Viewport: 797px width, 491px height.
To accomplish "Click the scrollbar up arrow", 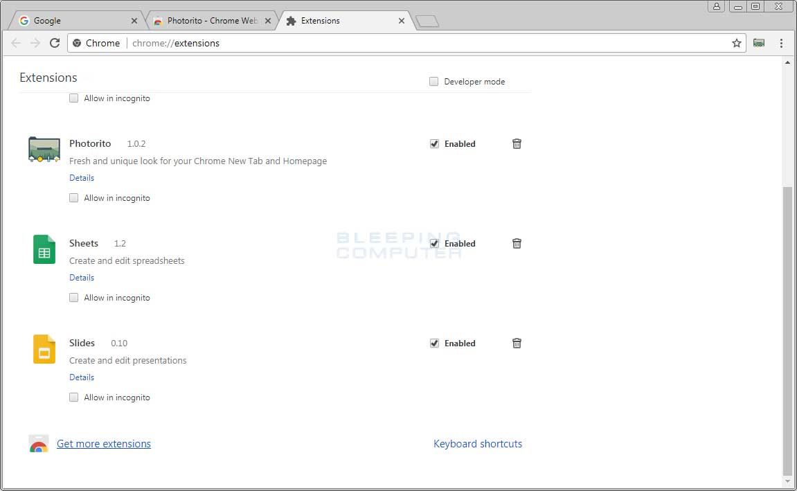I will click(x=787, y=62).
